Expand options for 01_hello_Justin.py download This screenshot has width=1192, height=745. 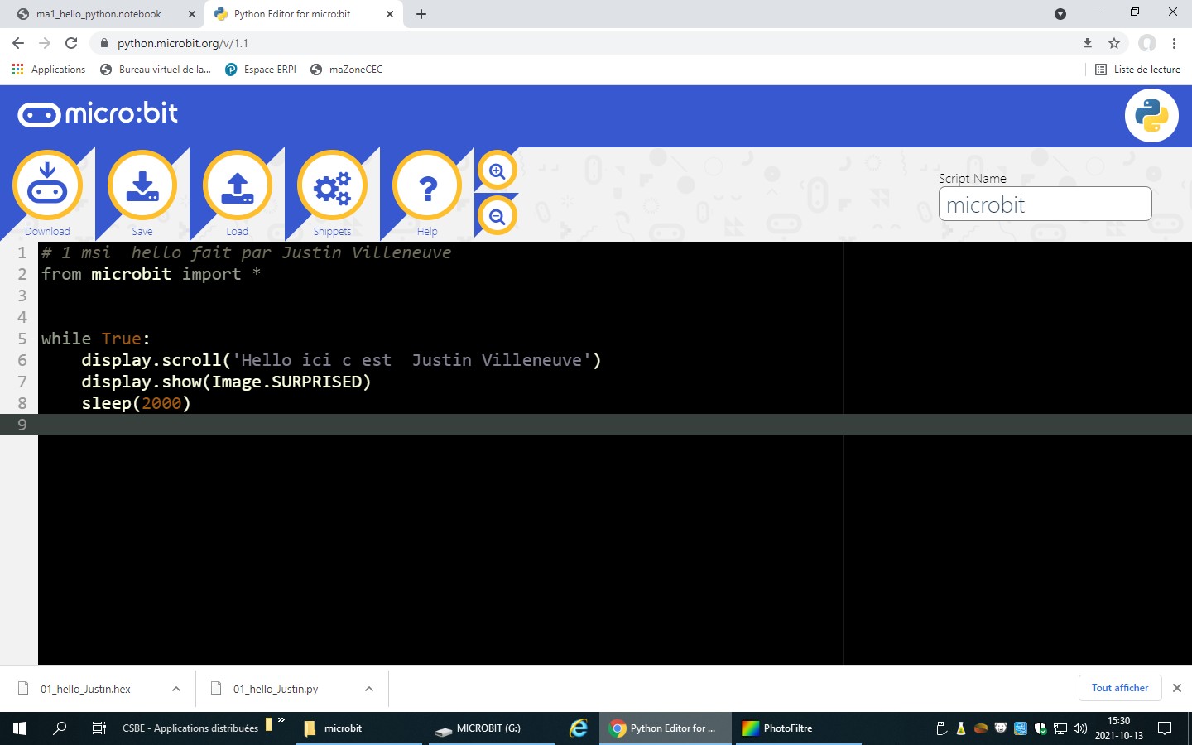[x=369, y=689]
